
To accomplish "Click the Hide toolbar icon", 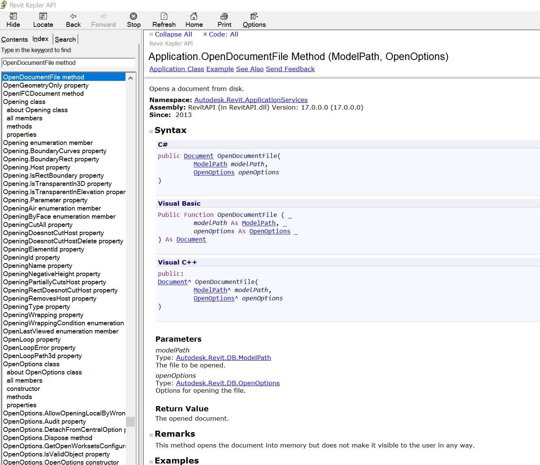I will coord(13,16).
